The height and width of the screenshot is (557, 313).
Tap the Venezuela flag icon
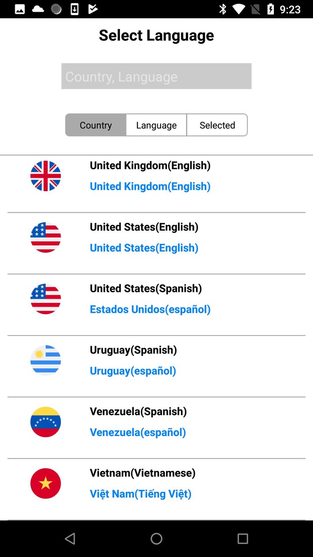click(46, 422)
